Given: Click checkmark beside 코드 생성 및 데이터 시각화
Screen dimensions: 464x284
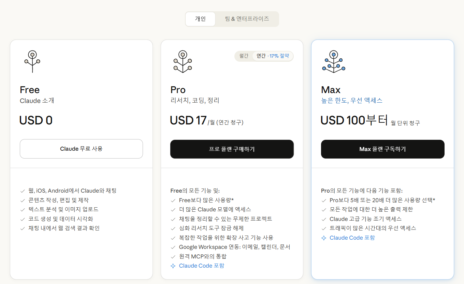Looking at the screenshot, I should [23, 219].
